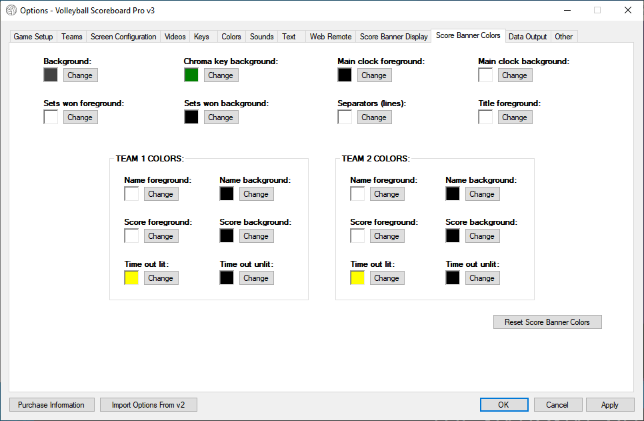Open Purchase Information
The width and height of the screenshot is (644, 421).
pyautogui.click(x=51, y=405)
